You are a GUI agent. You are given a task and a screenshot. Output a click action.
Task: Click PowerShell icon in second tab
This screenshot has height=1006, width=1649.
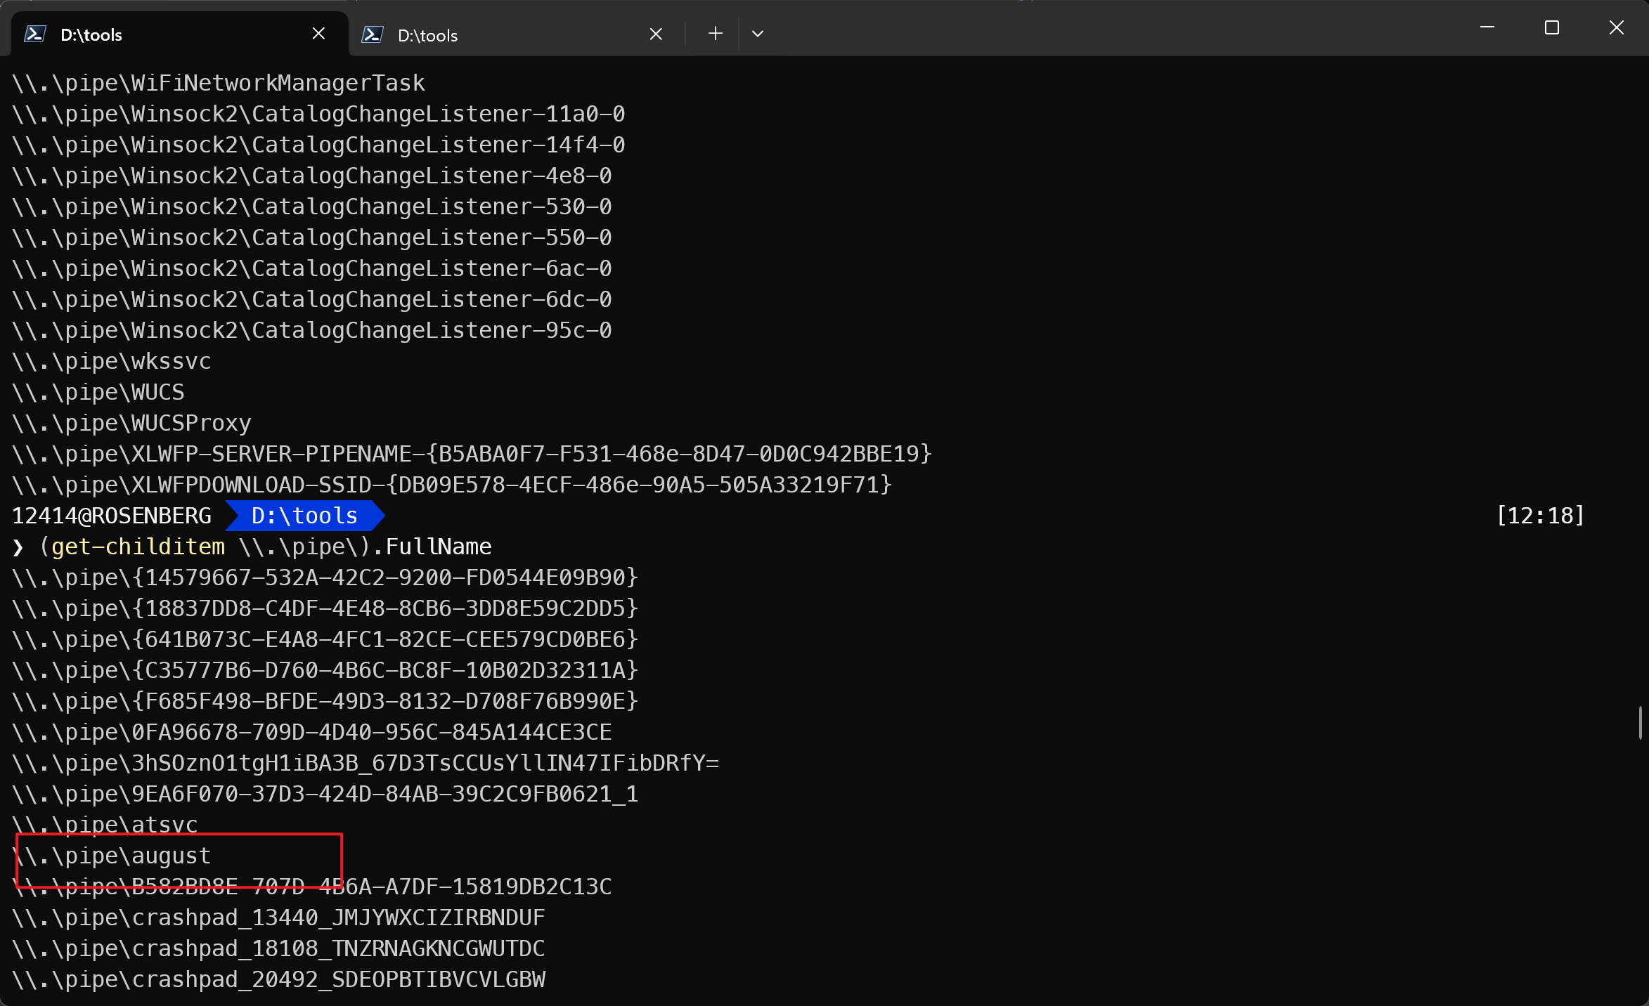point(372,34)
